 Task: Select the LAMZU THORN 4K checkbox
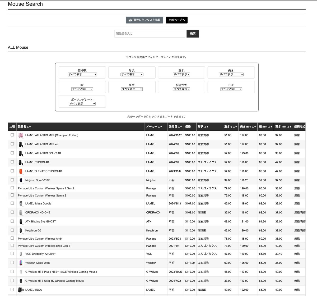pos(12,162)
